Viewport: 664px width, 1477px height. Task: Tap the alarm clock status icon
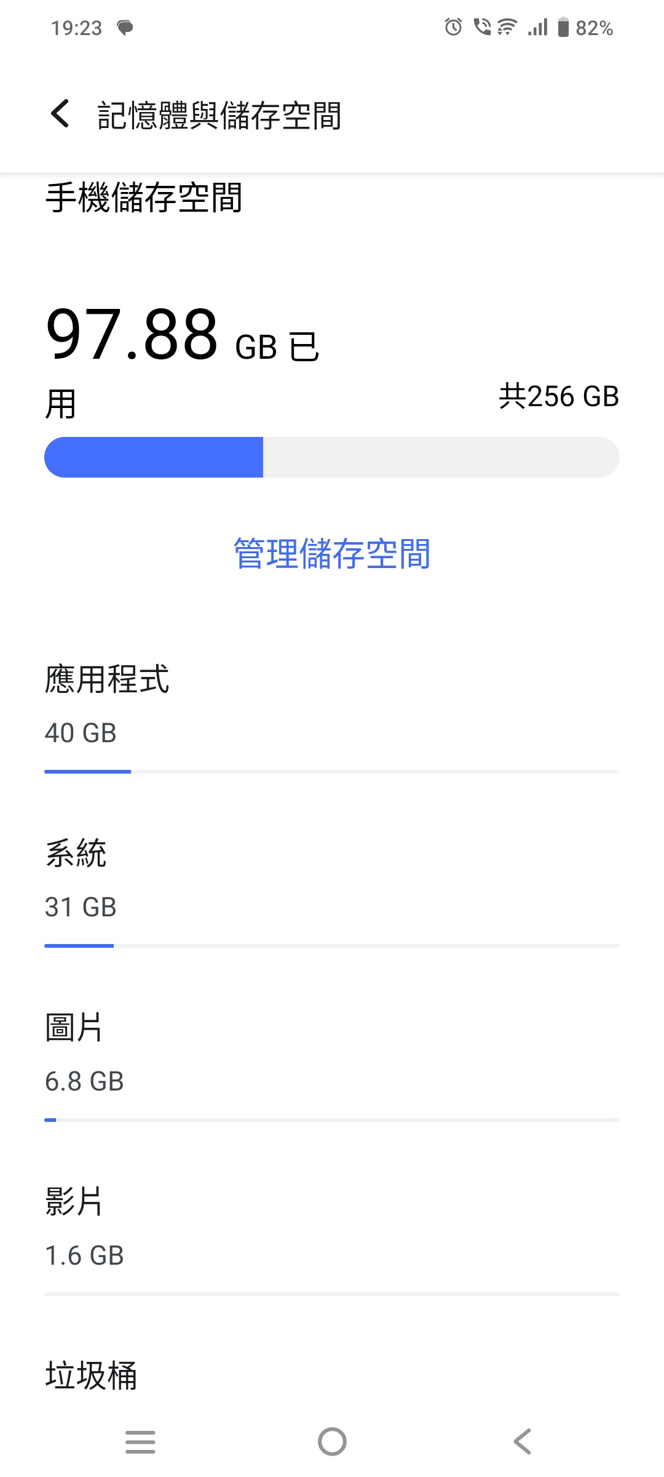[x=453, y=27]
